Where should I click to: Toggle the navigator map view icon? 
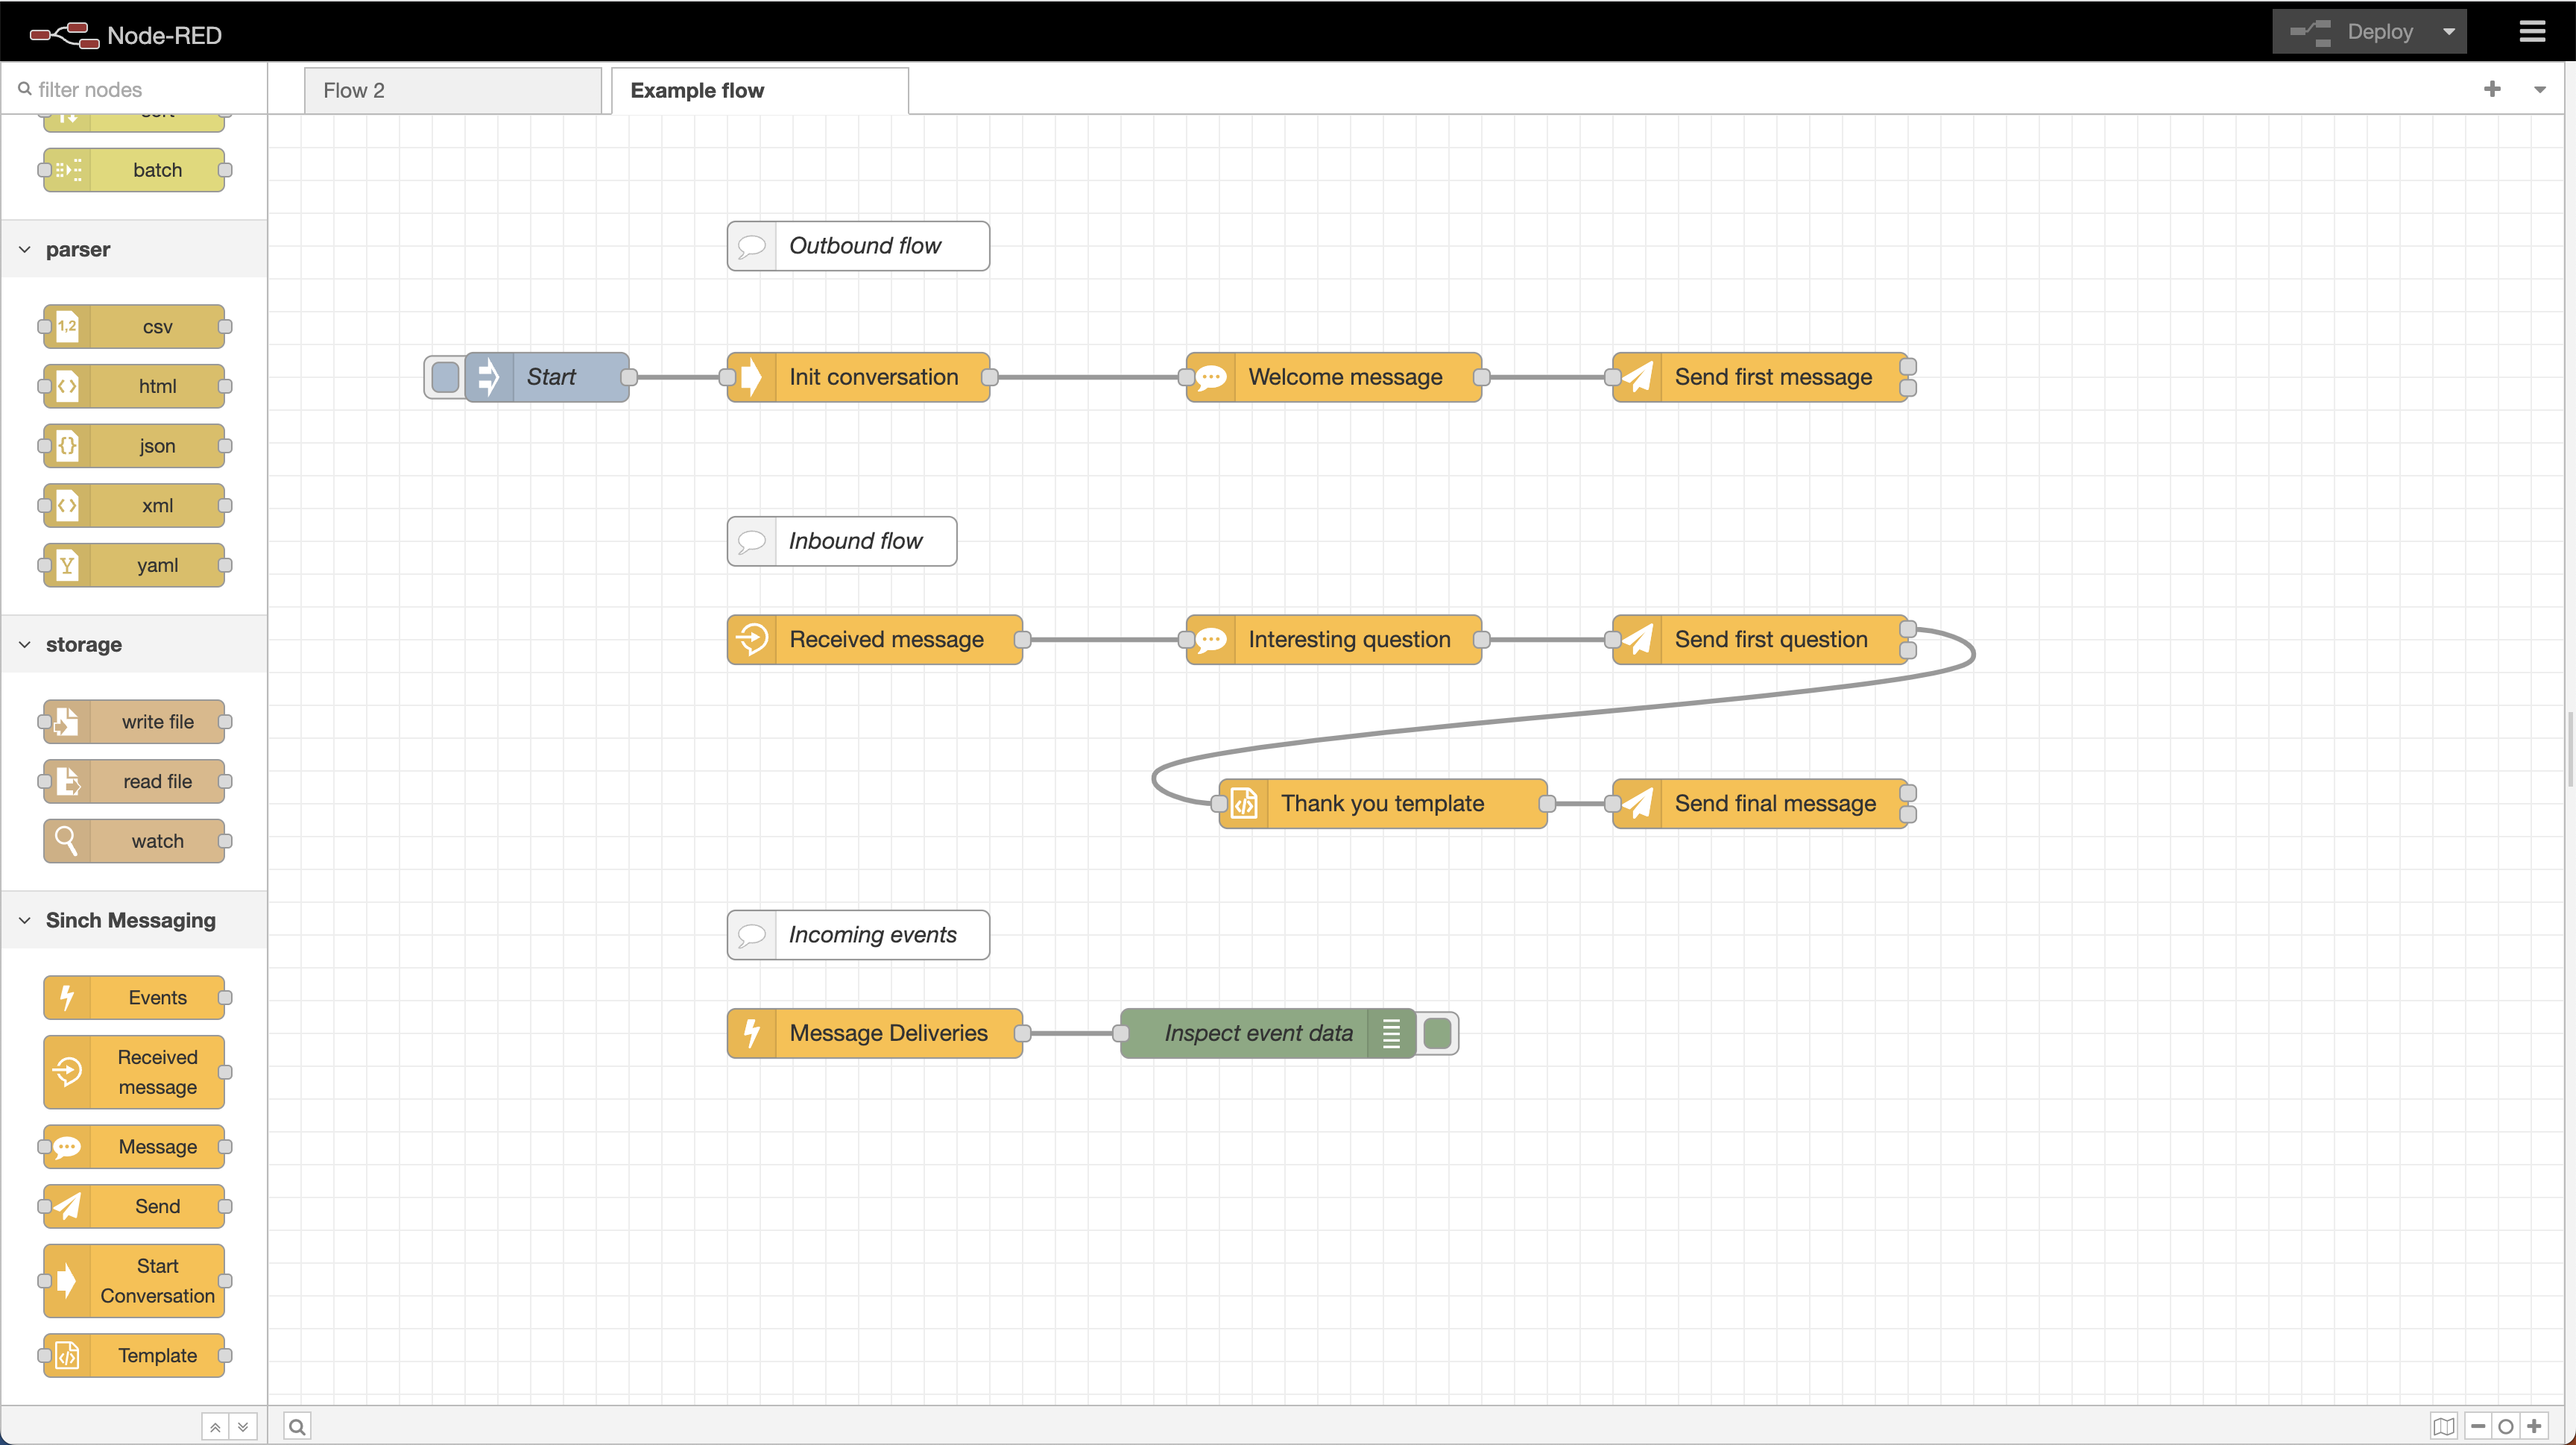pos(2443,1426)
